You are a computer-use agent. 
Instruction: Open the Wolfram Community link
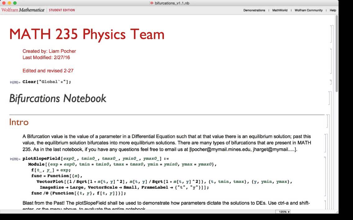coord(309,10)
